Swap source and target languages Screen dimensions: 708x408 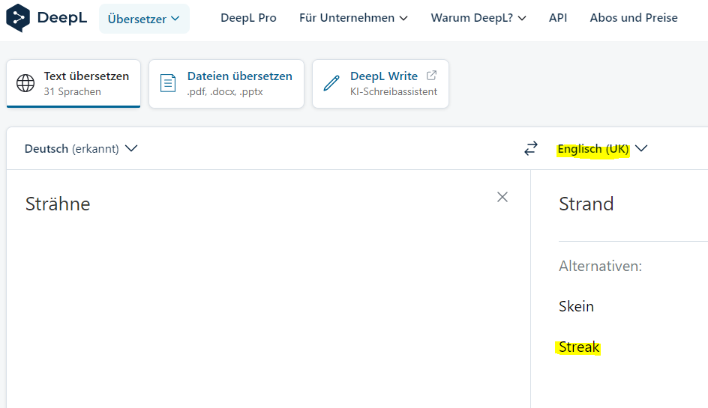tap(531, 149)
